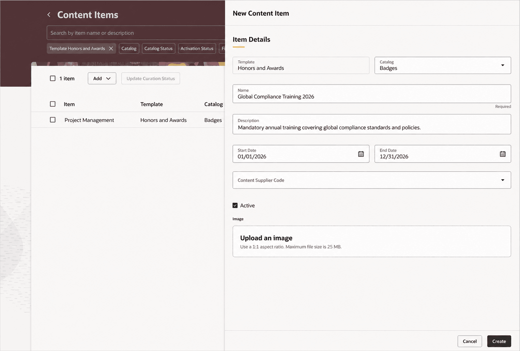Click into the Start Date field value
The width and height of the screenshot is (520, 351).
coord(252,156)
